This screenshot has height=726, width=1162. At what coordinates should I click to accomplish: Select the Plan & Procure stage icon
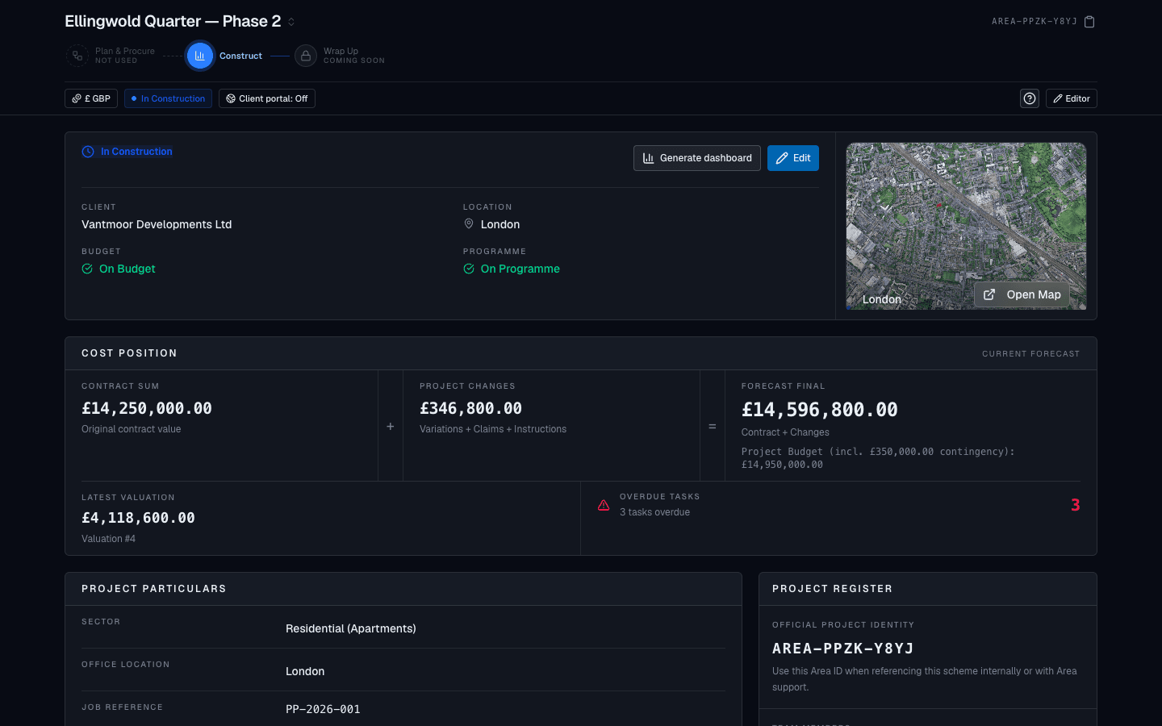77,56
